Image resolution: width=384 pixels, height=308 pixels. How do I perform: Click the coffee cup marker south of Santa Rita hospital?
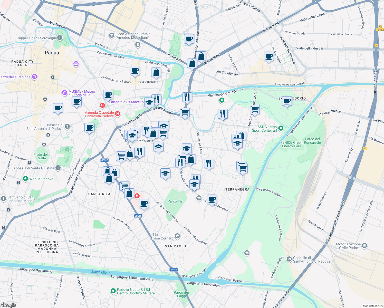point(144,204)
